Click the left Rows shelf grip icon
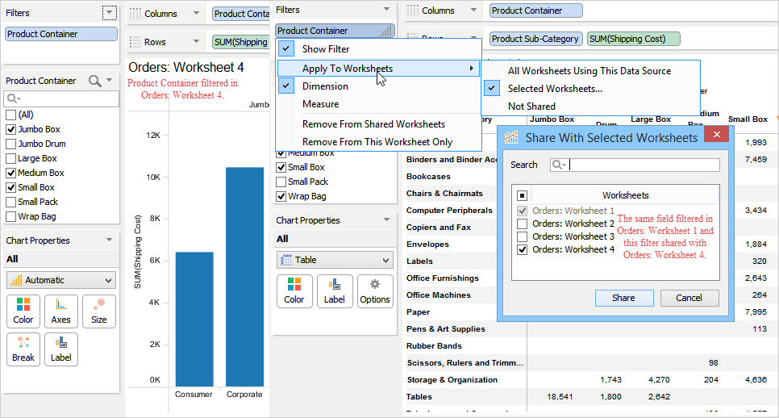 pyautogui.click(x=135, y=42)
